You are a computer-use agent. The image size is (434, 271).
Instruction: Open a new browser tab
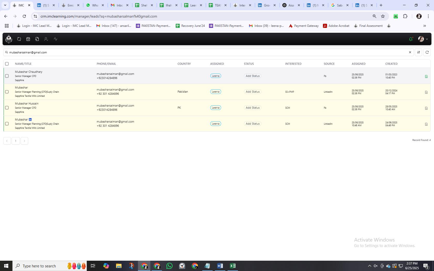tap(381, 5)
